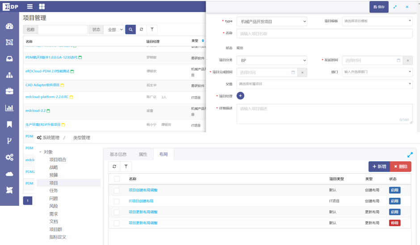The image size is (420, 245).
Task: Open the briefcase icon in left sidebar
Action: 9,91
